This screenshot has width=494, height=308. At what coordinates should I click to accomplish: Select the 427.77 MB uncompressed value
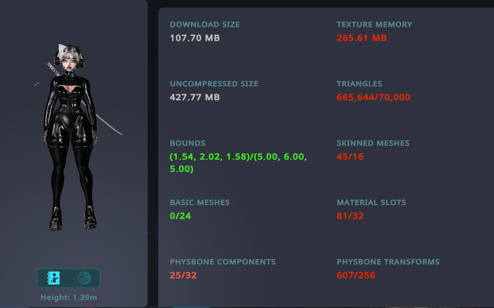195,97
